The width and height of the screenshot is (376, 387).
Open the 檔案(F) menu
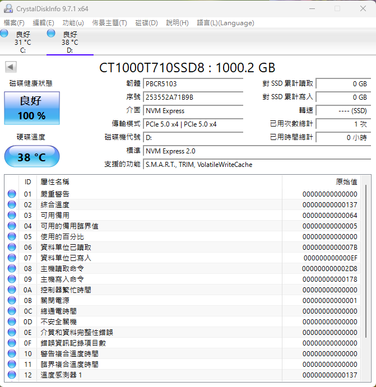pos(14,23)
